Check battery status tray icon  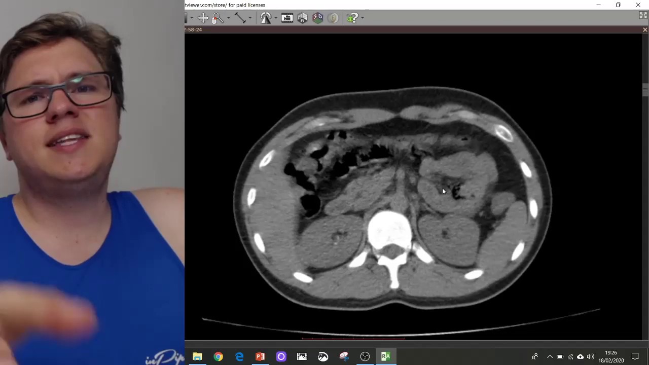click(560, 357)
